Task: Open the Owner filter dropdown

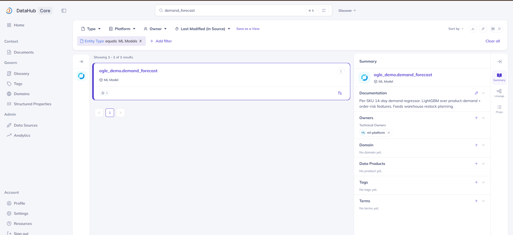Action: coord(155,29)
